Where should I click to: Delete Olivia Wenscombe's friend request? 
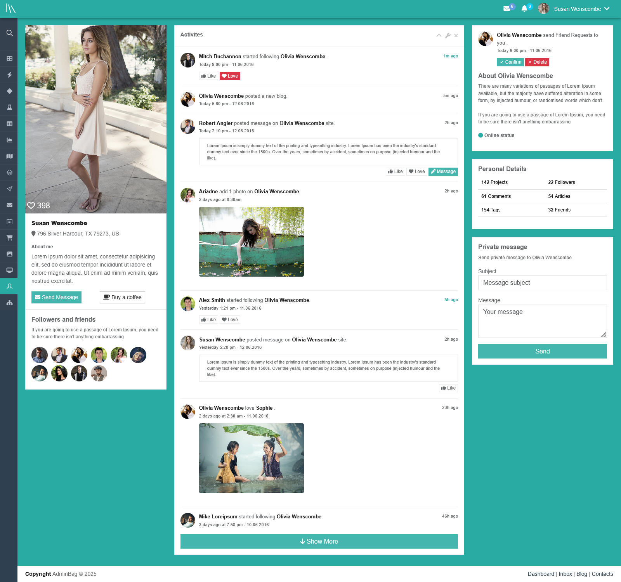coord(537,62)
